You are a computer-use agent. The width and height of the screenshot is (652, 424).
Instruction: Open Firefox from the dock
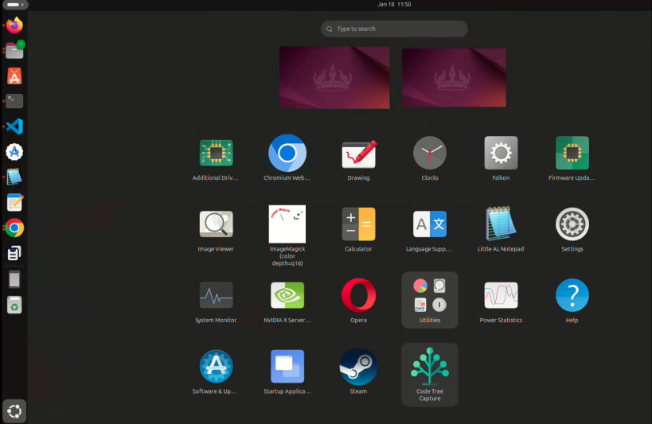(x=14, y=25)
